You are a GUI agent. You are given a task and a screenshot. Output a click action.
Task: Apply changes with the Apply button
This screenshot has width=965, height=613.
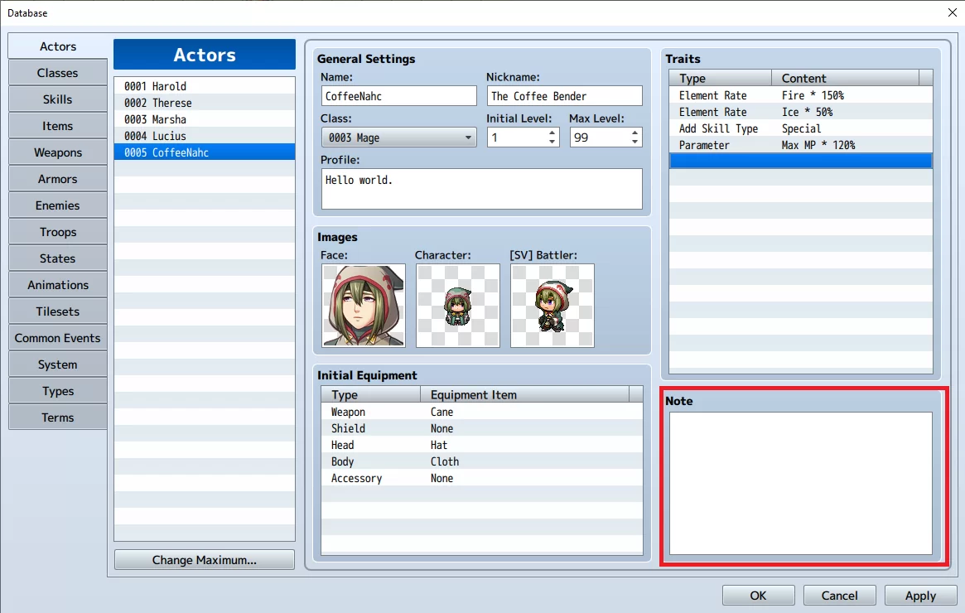[920, 595]
